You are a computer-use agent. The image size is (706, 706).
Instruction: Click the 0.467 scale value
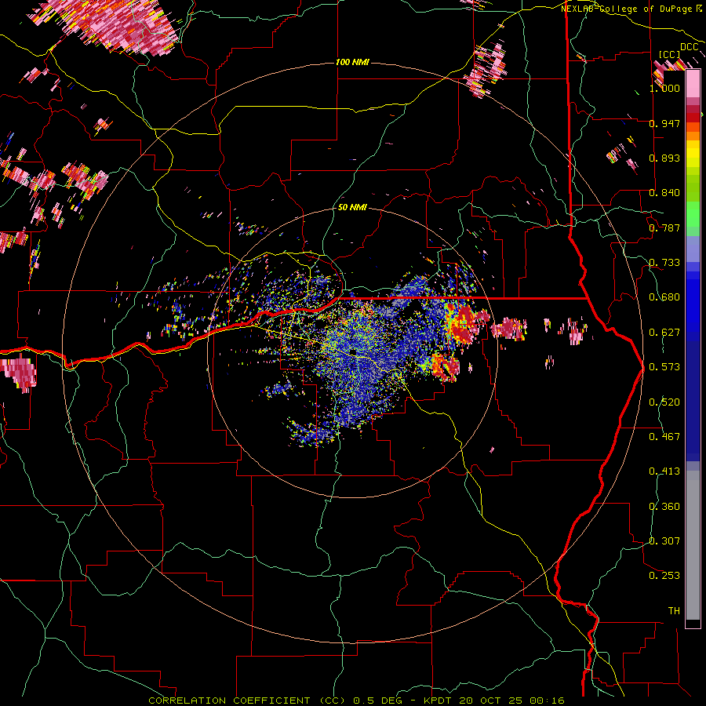(664, 437)
